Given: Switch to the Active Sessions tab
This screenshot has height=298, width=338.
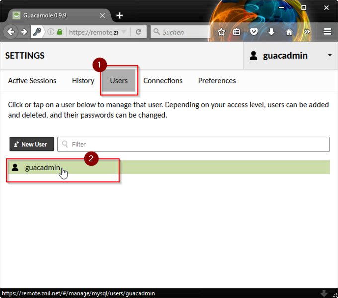Looking at the screenshot, I should coord(32,80).
